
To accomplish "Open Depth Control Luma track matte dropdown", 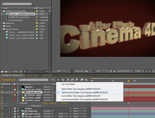I will tap(63, 114).
